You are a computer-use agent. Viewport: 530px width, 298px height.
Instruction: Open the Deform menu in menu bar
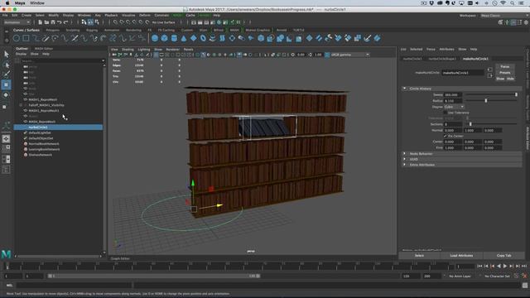pos(145,16)
